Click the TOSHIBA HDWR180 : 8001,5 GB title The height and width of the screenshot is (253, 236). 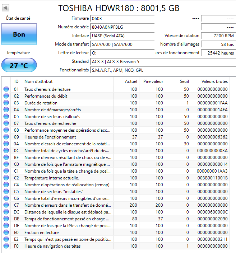pos(119,8)
